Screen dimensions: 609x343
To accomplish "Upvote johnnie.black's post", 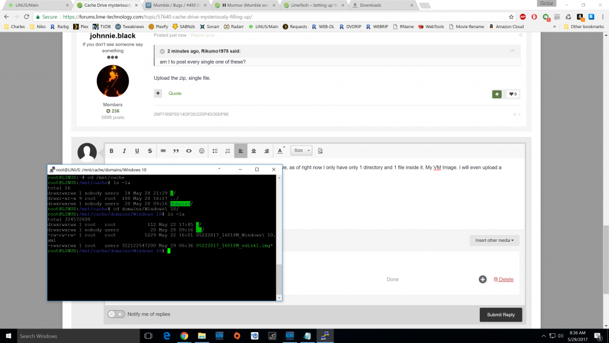I will coord(497,94).
